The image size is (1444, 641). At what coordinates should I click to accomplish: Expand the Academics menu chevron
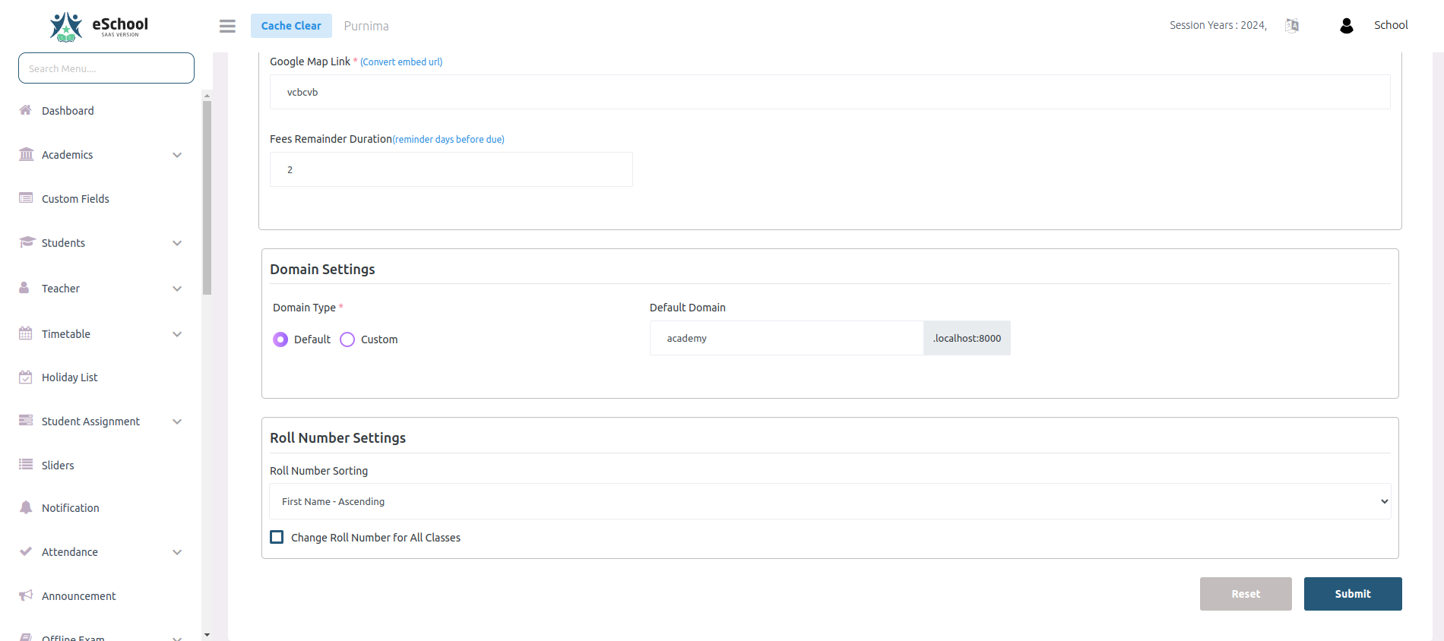tap(177, 155)
